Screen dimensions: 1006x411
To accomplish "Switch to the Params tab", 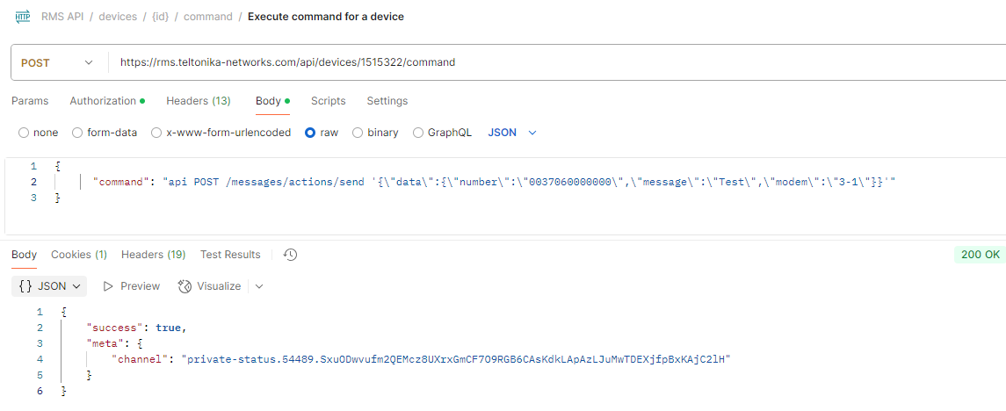I will point(30,101).
